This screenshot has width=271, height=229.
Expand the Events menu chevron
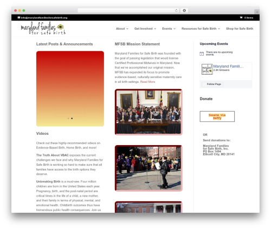coord(175,29)
